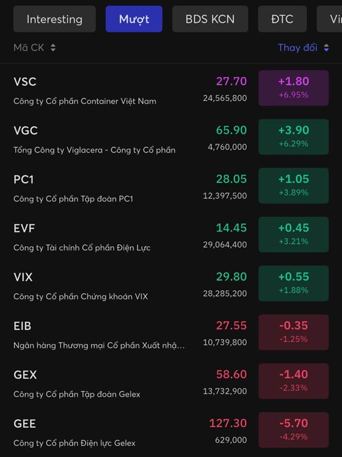This screenshot has height=457, width=342.
Task: Tap the PC1 +1.05 change badge
Action: [294, 186]
